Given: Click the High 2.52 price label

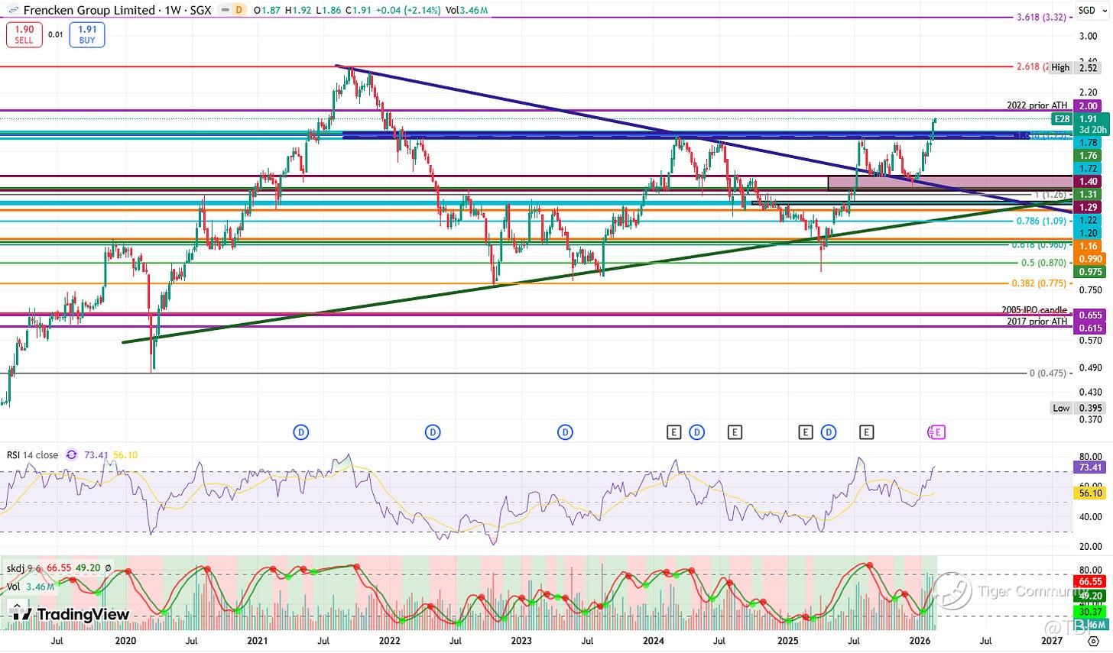Looking at the screenshot, I should 1075,67.
